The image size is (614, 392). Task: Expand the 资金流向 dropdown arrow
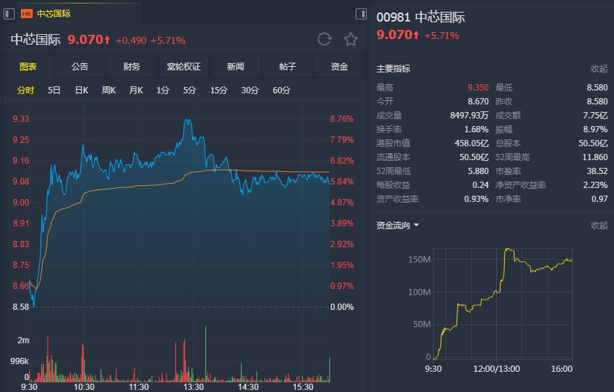(x=416, y=226)
